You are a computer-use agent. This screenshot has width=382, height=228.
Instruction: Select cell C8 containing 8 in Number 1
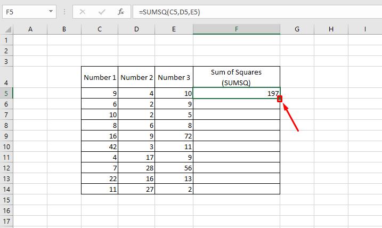pyautogui.click(x=100, y=125)
